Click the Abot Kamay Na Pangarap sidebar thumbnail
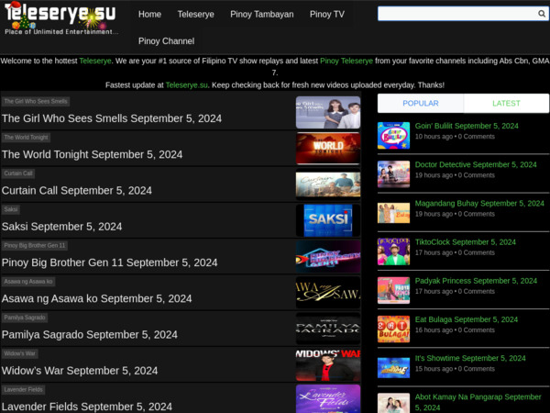The width and height of the screenshot is (550, 413). click(x=393, y=403)
